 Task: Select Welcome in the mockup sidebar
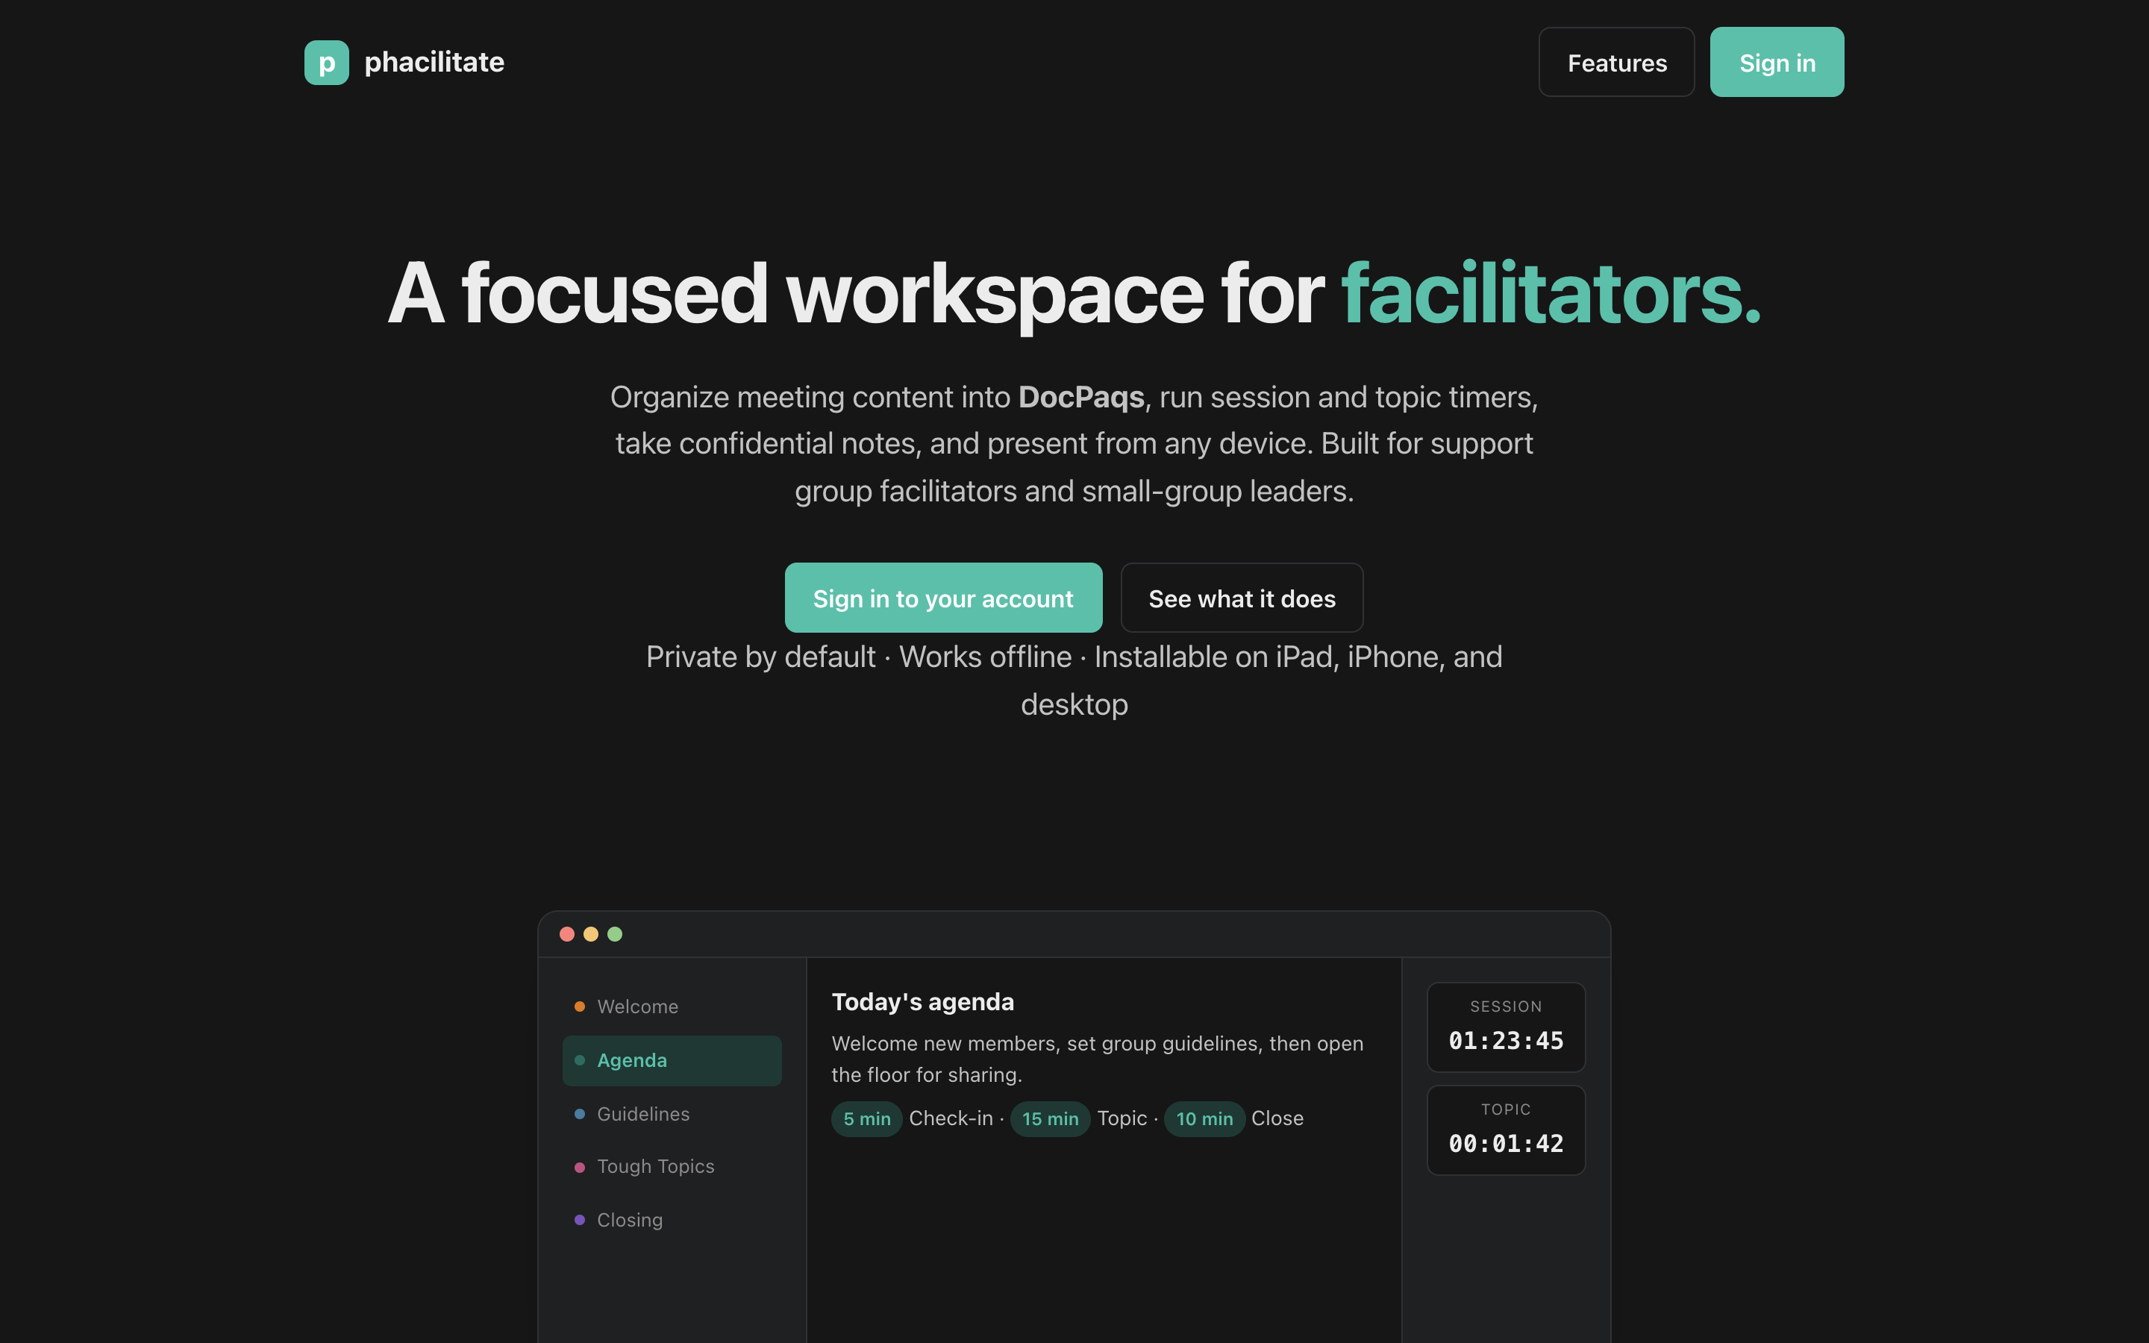point(672,1007)
